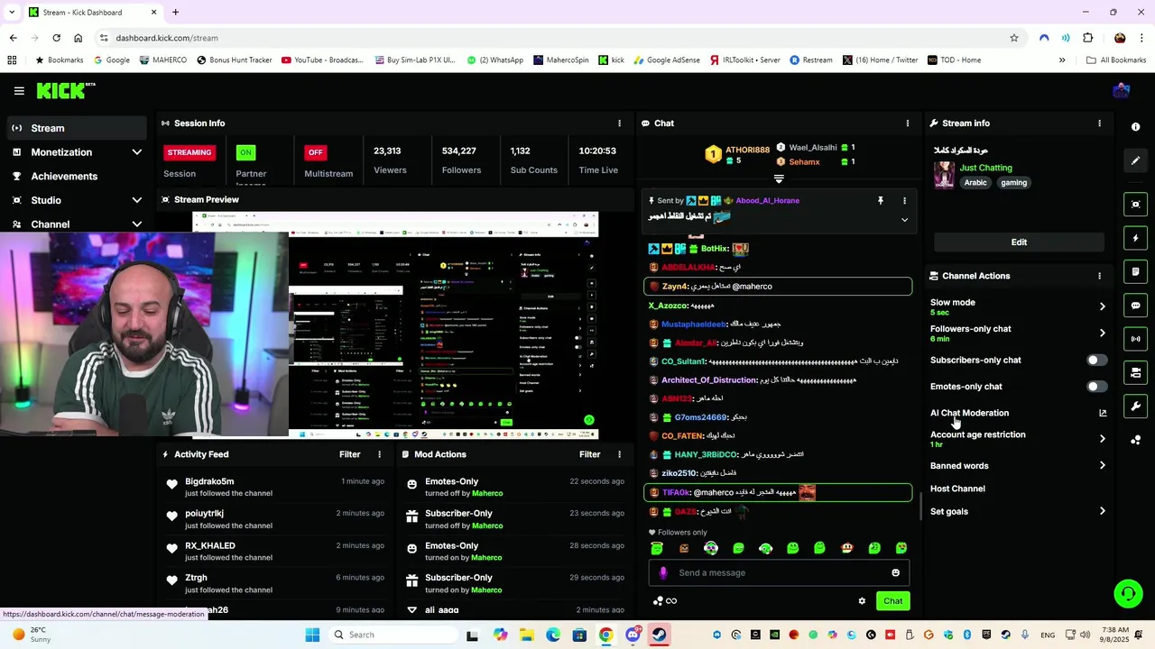This screenshot has height=649, width=1155.
Task: Select Stream in the sidebar
Action: pos(76,128)
